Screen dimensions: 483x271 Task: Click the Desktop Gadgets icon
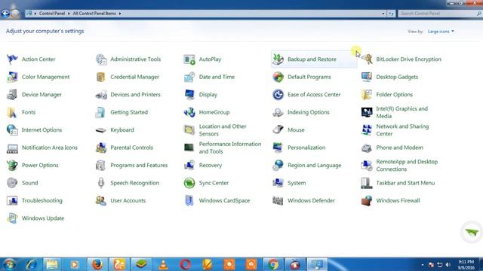367,77
